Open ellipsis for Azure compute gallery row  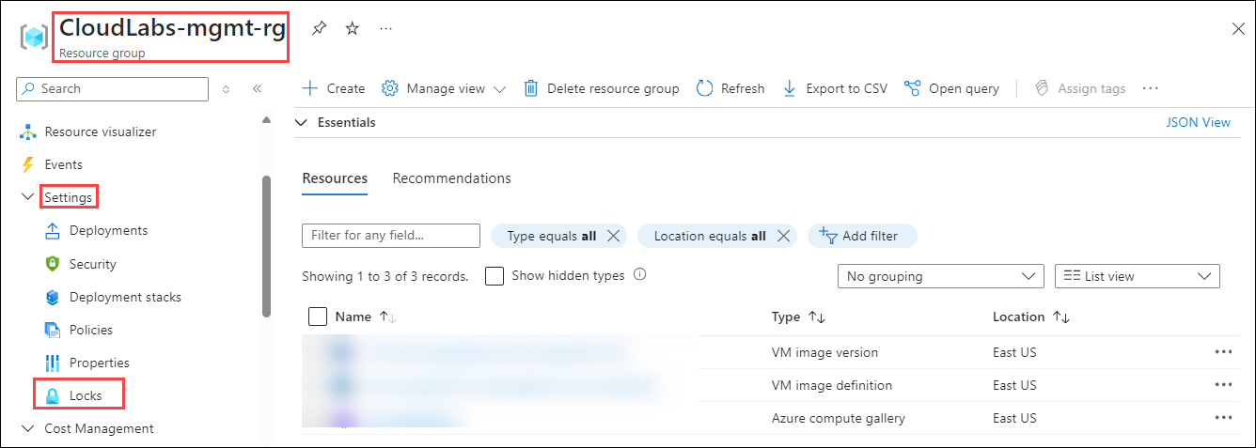pyautogui.click(x=1223, y=418)
